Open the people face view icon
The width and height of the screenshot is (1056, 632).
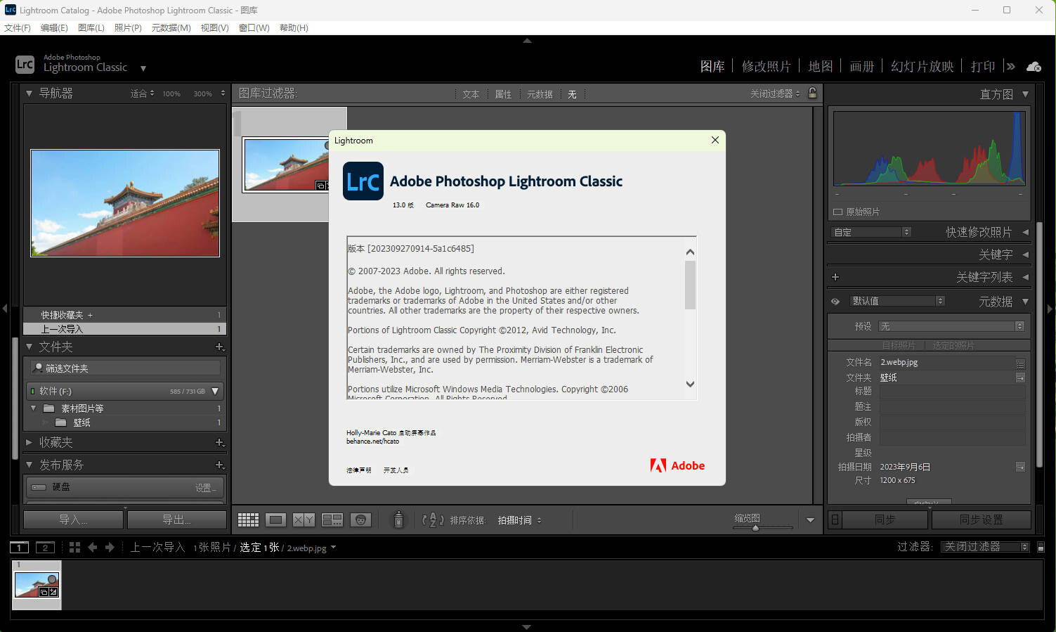tap(360, 520)
